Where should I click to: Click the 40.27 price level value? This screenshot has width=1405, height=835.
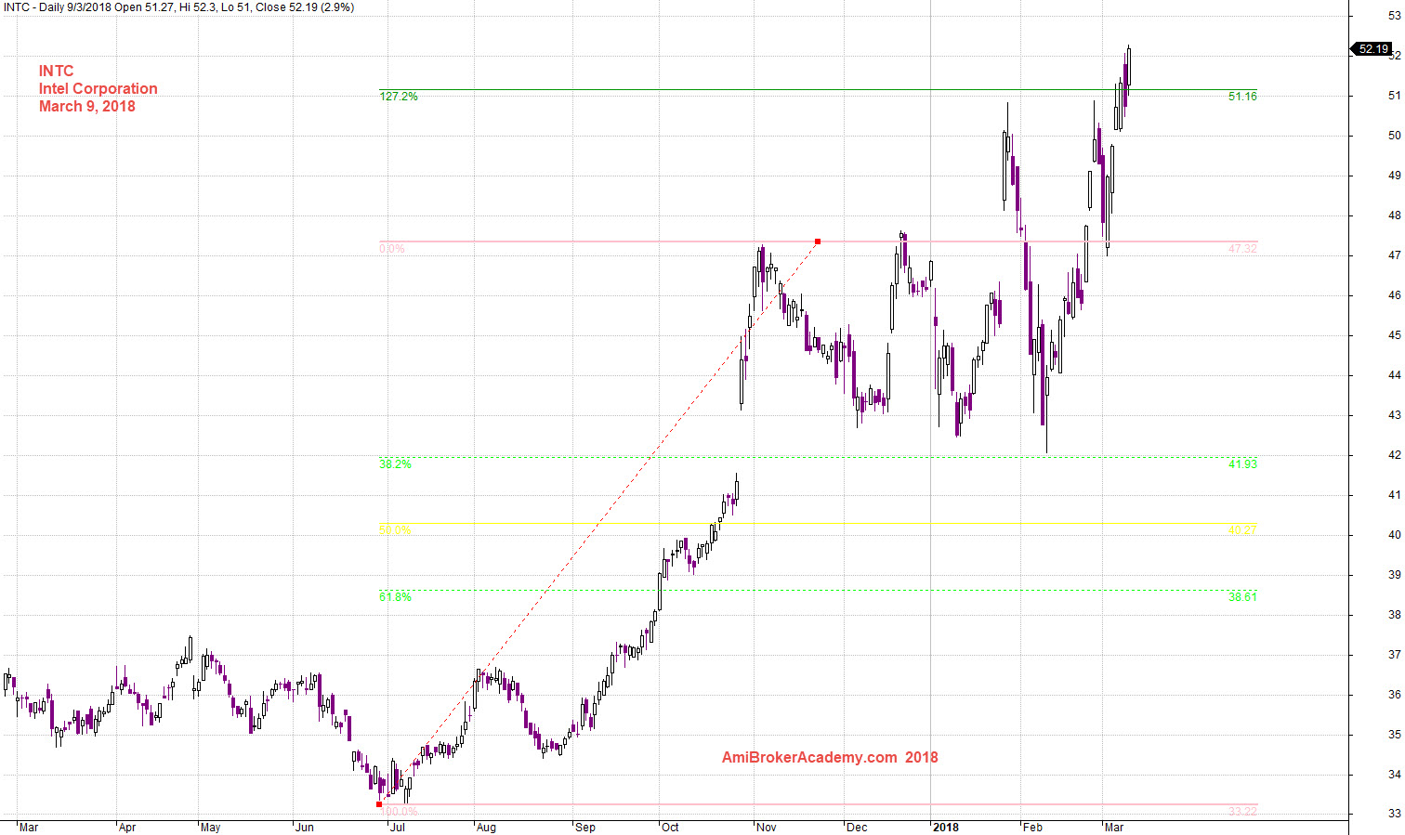click(1242, 531)
